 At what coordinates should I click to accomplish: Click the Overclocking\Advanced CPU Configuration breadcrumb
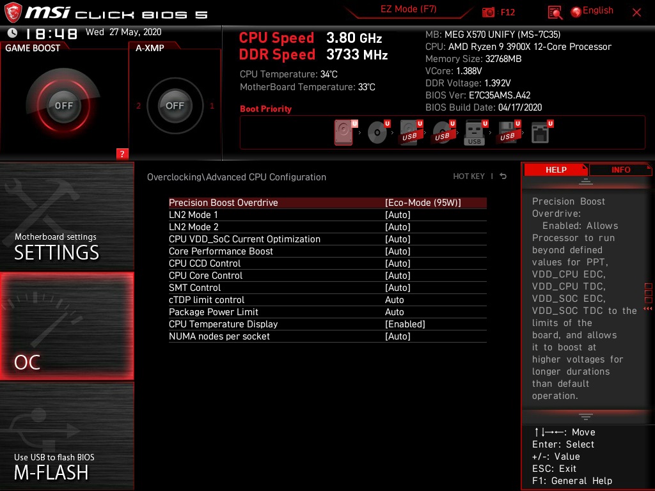237,177
